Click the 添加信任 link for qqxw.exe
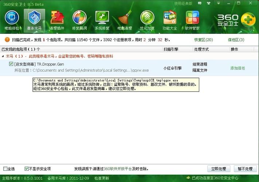Screen dimensions: 259x182 pos(238,68)
